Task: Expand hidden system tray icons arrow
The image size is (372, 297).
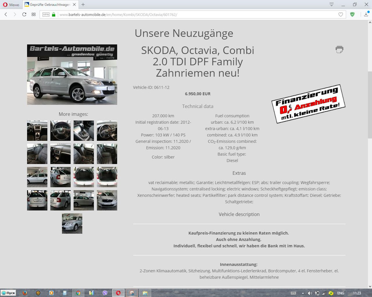Action: coord(303,293)
